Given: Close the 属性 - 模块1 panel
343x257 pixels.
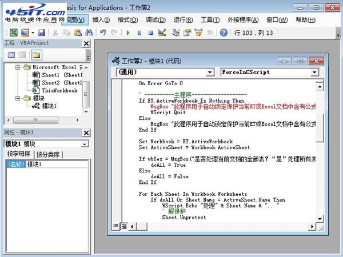Looking at the screenshot, I should pos(87,132).
